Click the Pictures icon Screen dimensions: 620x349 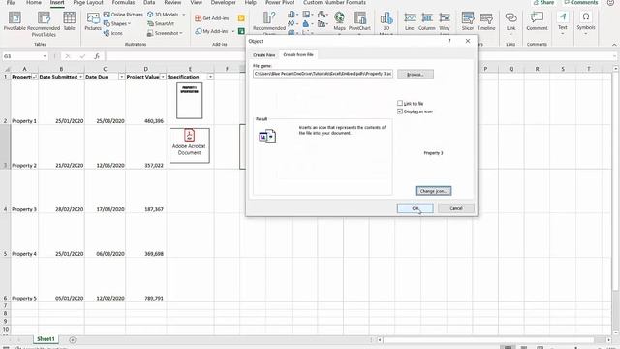click(x=93, y=20)
